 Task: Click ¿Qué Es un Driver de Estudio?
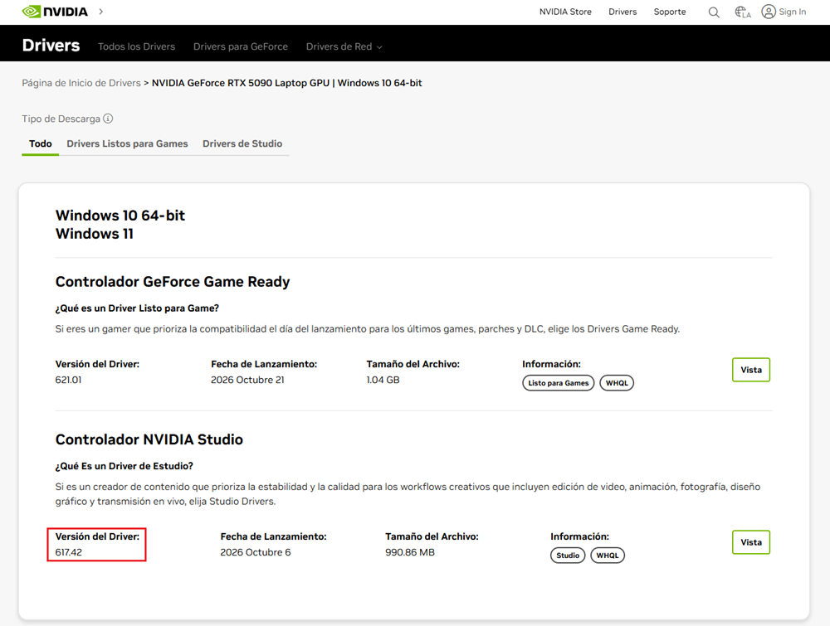[x=124, y=466]
